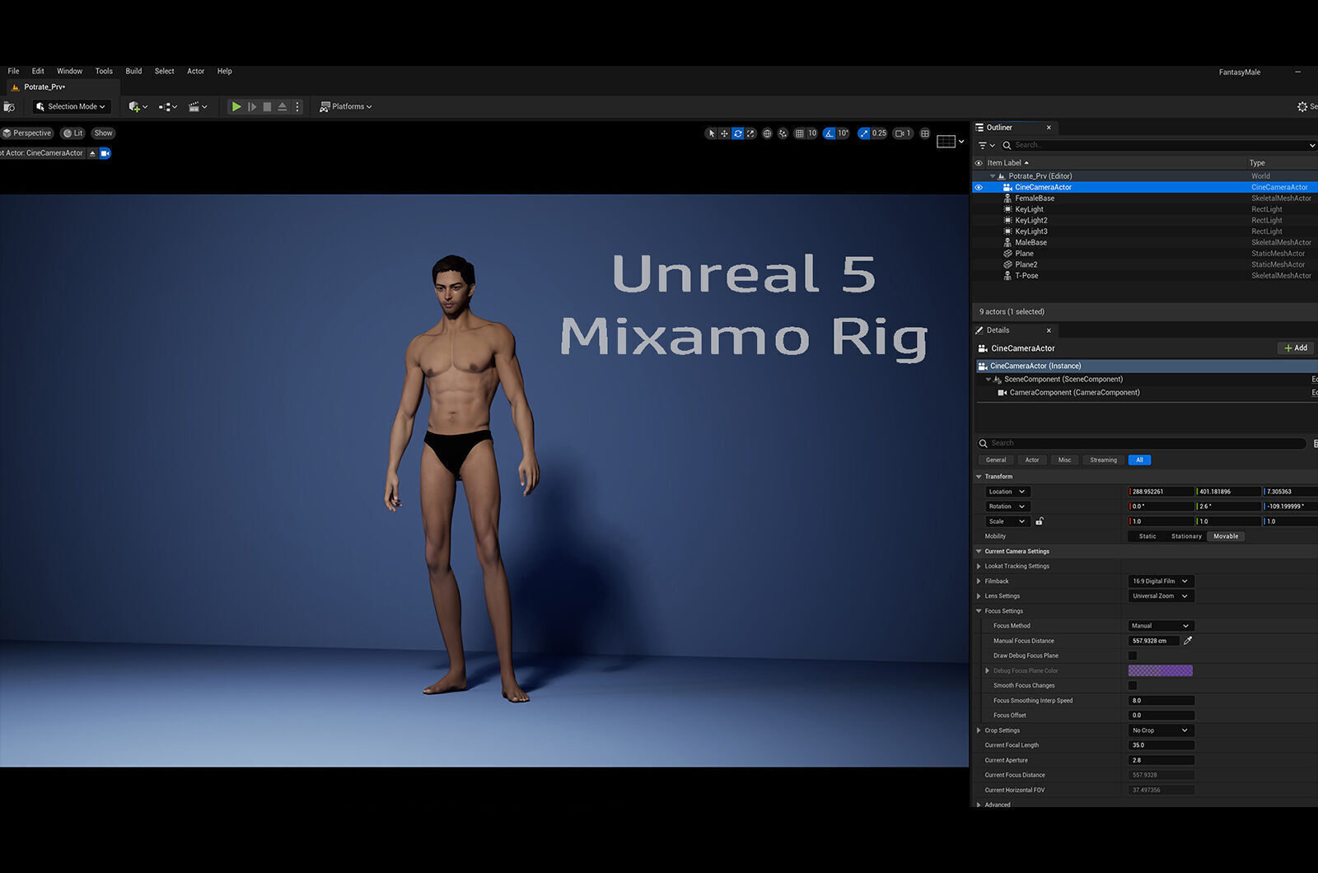Toggle the blue camera view pilot icon

(x=105, y=153)
